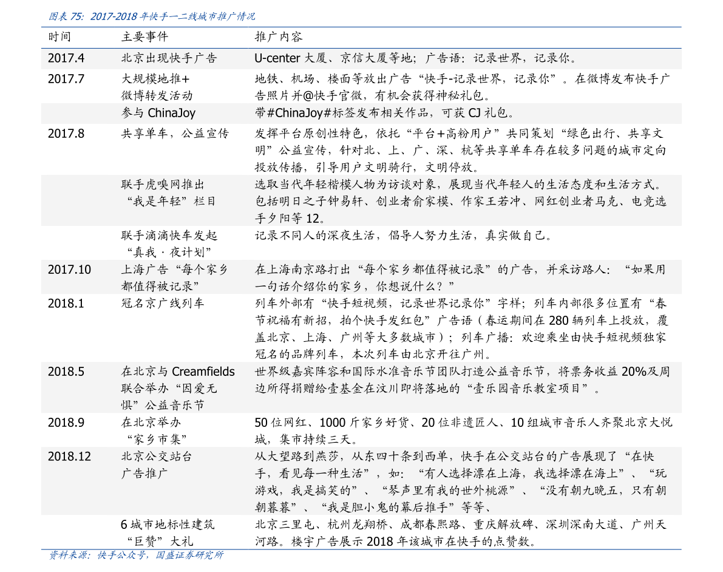Click the 2018.12 date cell
Screen dimensions: 723x572
coord(69,457)
